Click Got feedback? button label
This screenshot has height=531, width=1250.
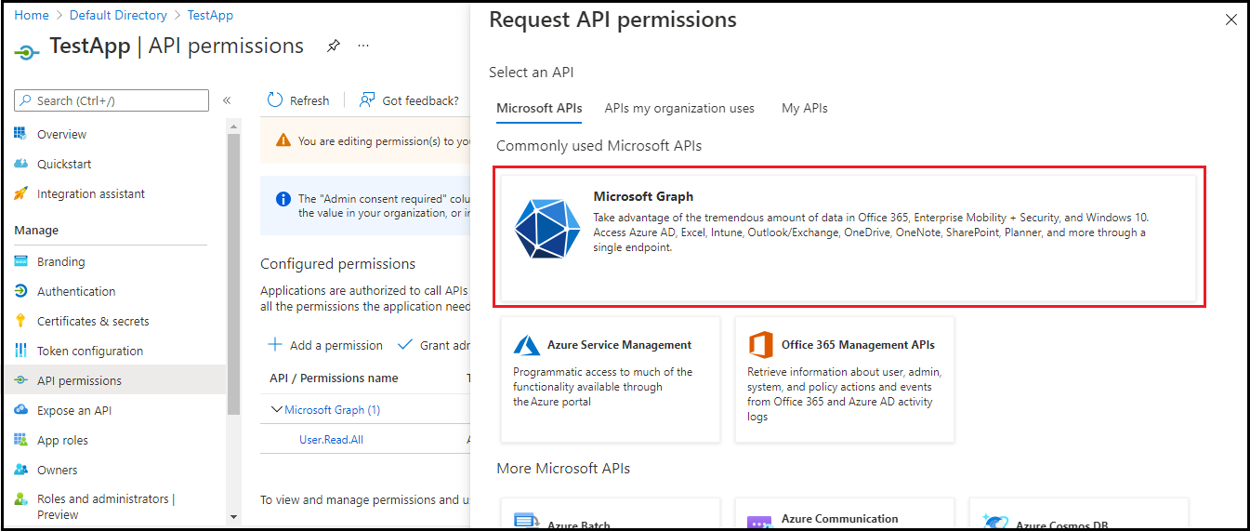tap(421, 100)
